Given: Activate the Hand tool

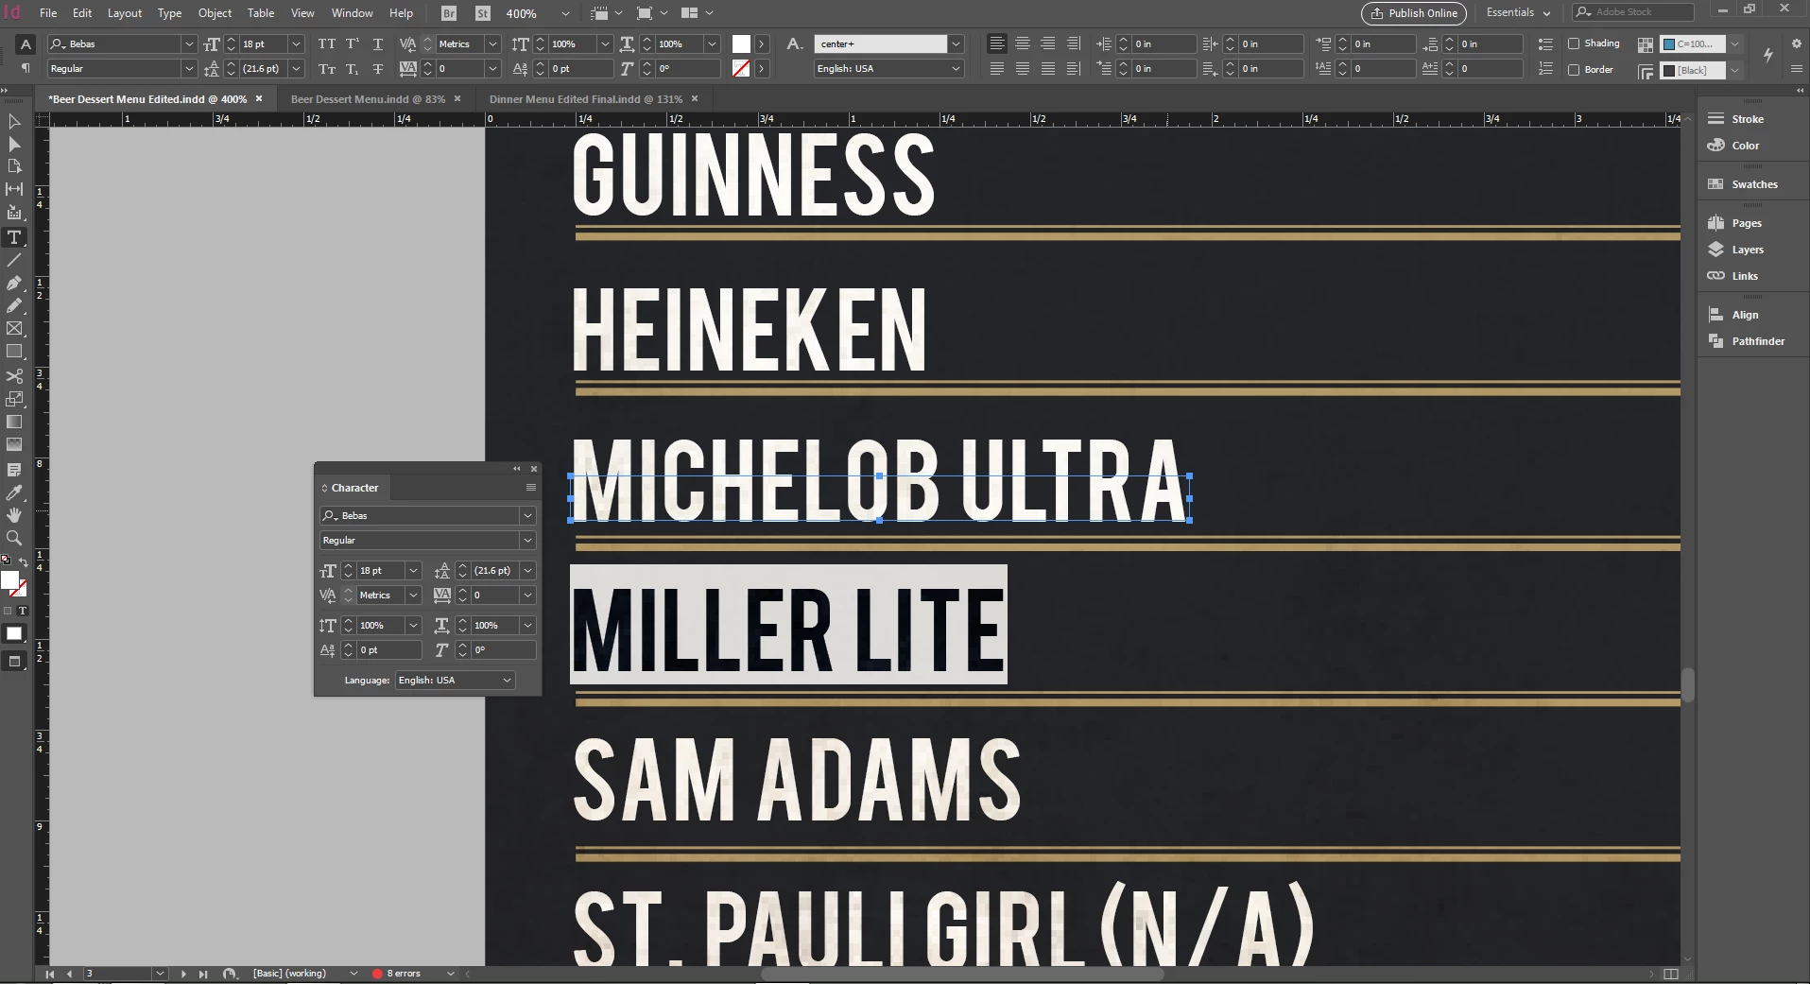Looking at the screenshot, I should pos(14,515).
